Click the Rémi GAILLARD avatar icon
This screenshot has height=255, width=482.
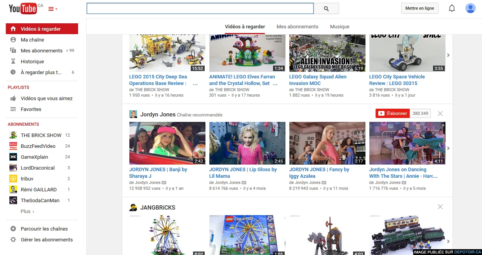point(13,189)
